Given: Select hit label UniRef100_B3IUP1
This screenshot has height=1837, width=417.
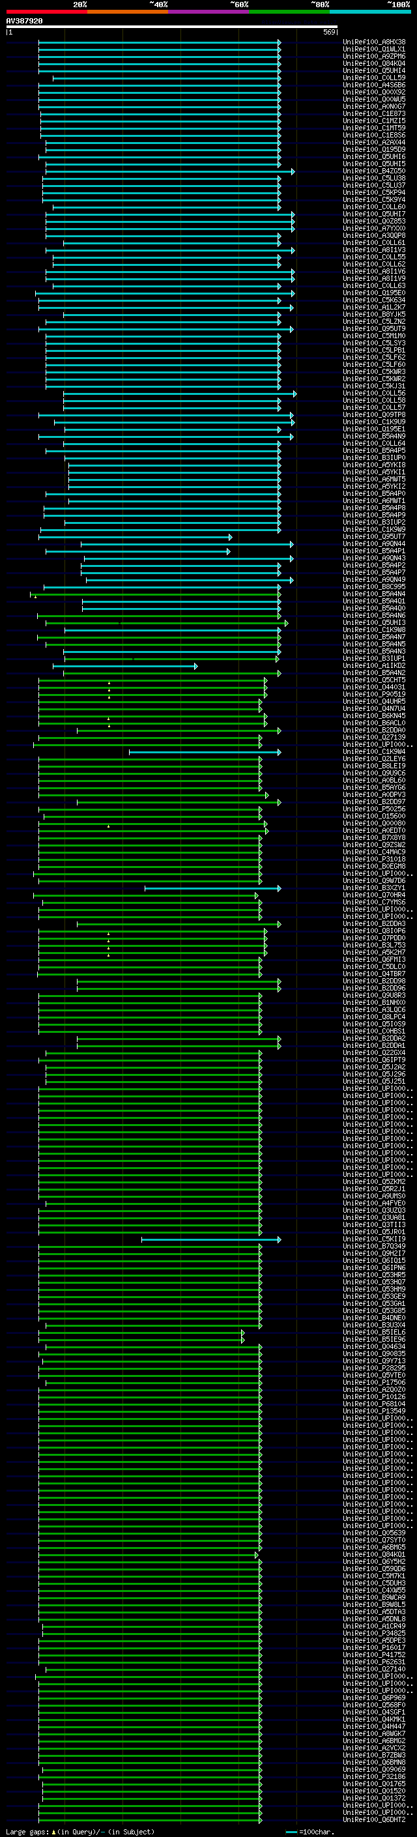Looking at the screenshot, I should pyautogui.click(x=374, y=659).
